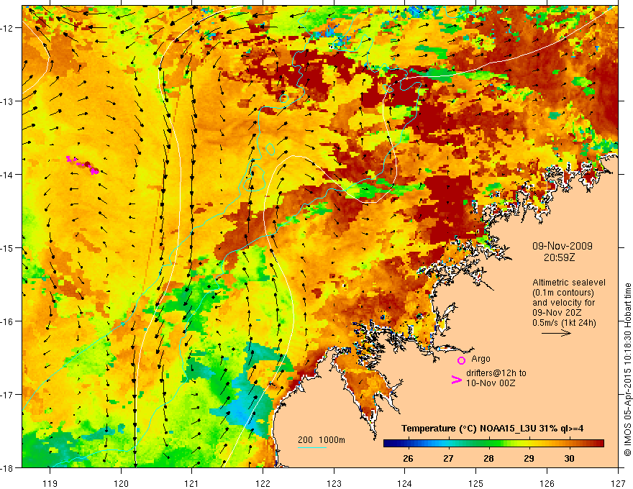Click the 30 value on temperature scale
The image size is (633, 489).
coord(569,458)
